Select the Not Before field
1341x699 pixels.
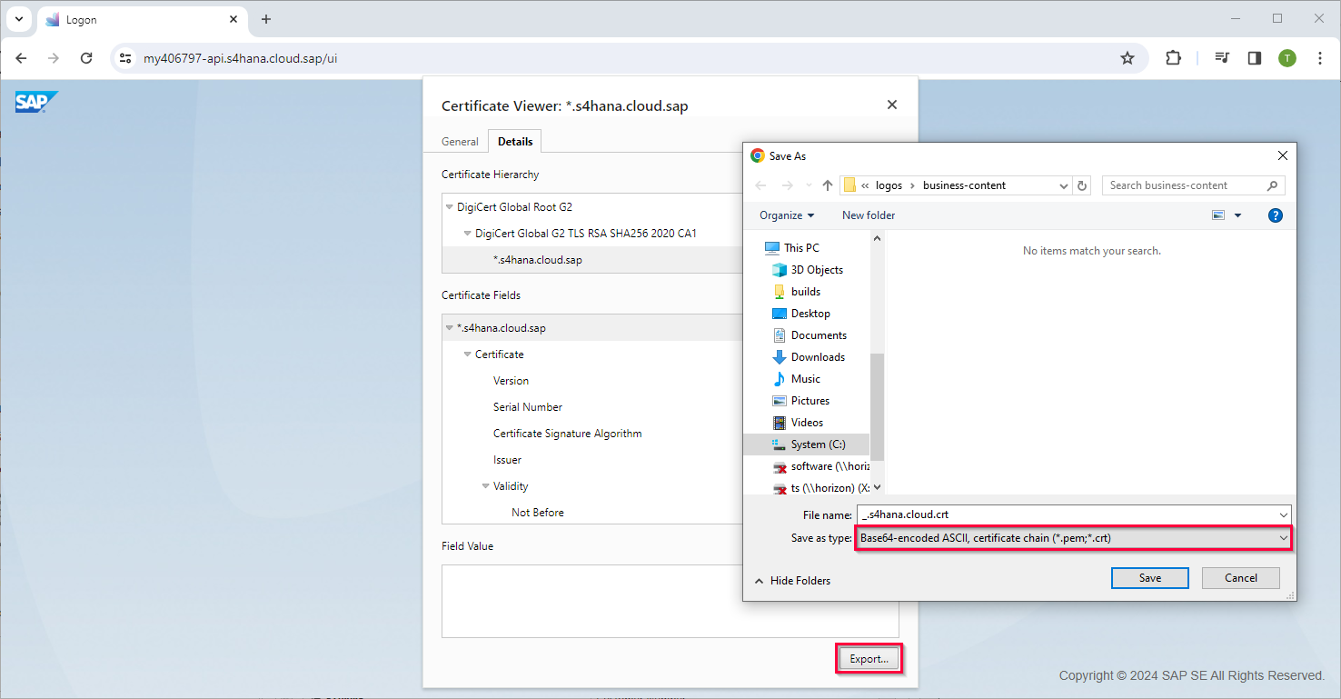[x=538, y=513]
